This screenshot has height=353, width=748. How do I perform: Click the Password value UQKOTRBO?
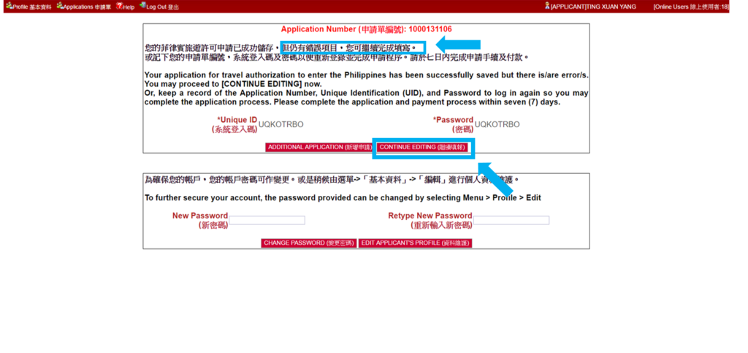click(497, 124)
